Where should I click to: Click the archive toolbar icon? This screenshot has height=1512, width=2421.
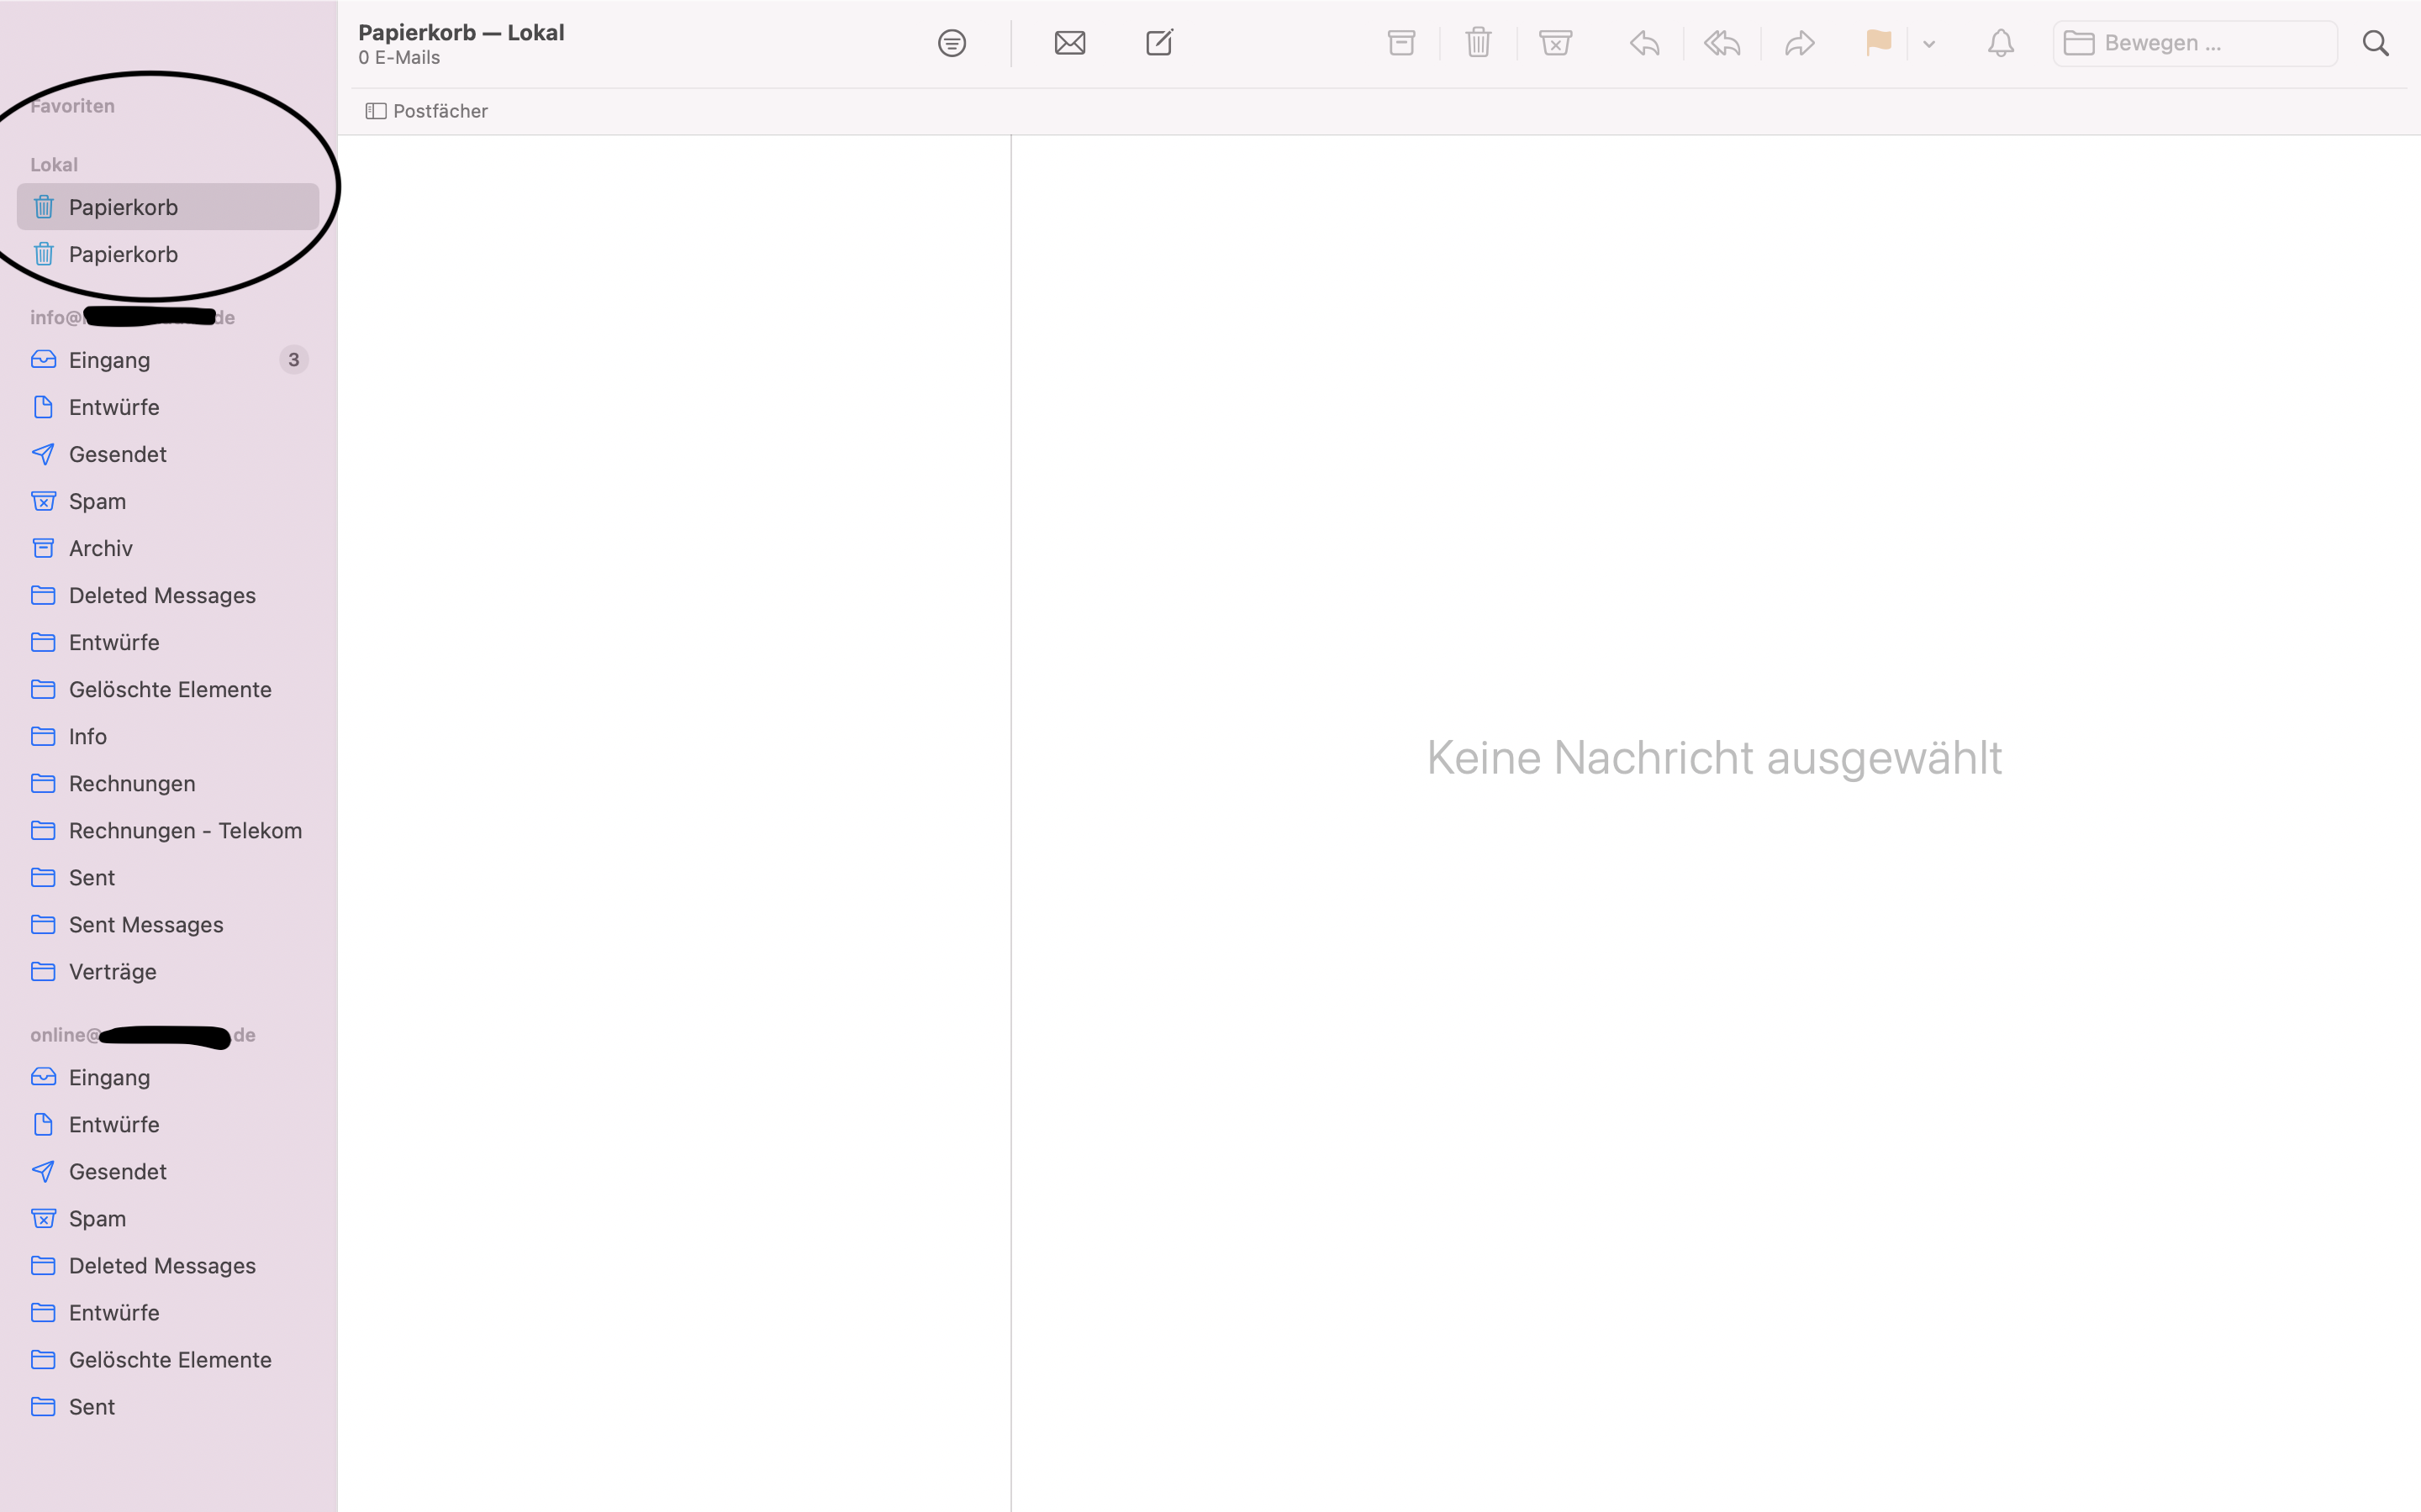coord(1400,43)
